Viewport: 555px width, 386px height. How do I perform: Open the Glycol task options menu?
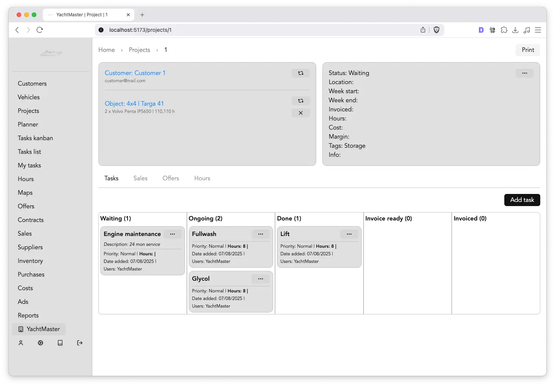pyautogui.click(x=261, y=279)
